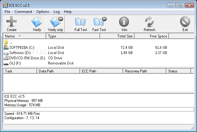This screenshot has width=197, height=132.
Task: Click the 'Speed - 614.71 MB/Sec' log line
Action: click(22, 114)
